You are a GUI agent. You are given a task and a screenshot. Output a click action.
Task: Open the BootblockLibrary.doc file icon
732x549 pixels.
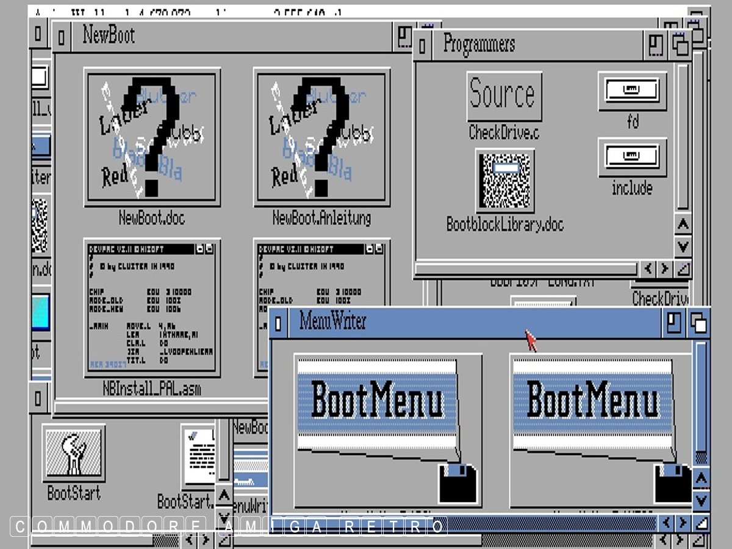tap(505, 181)
